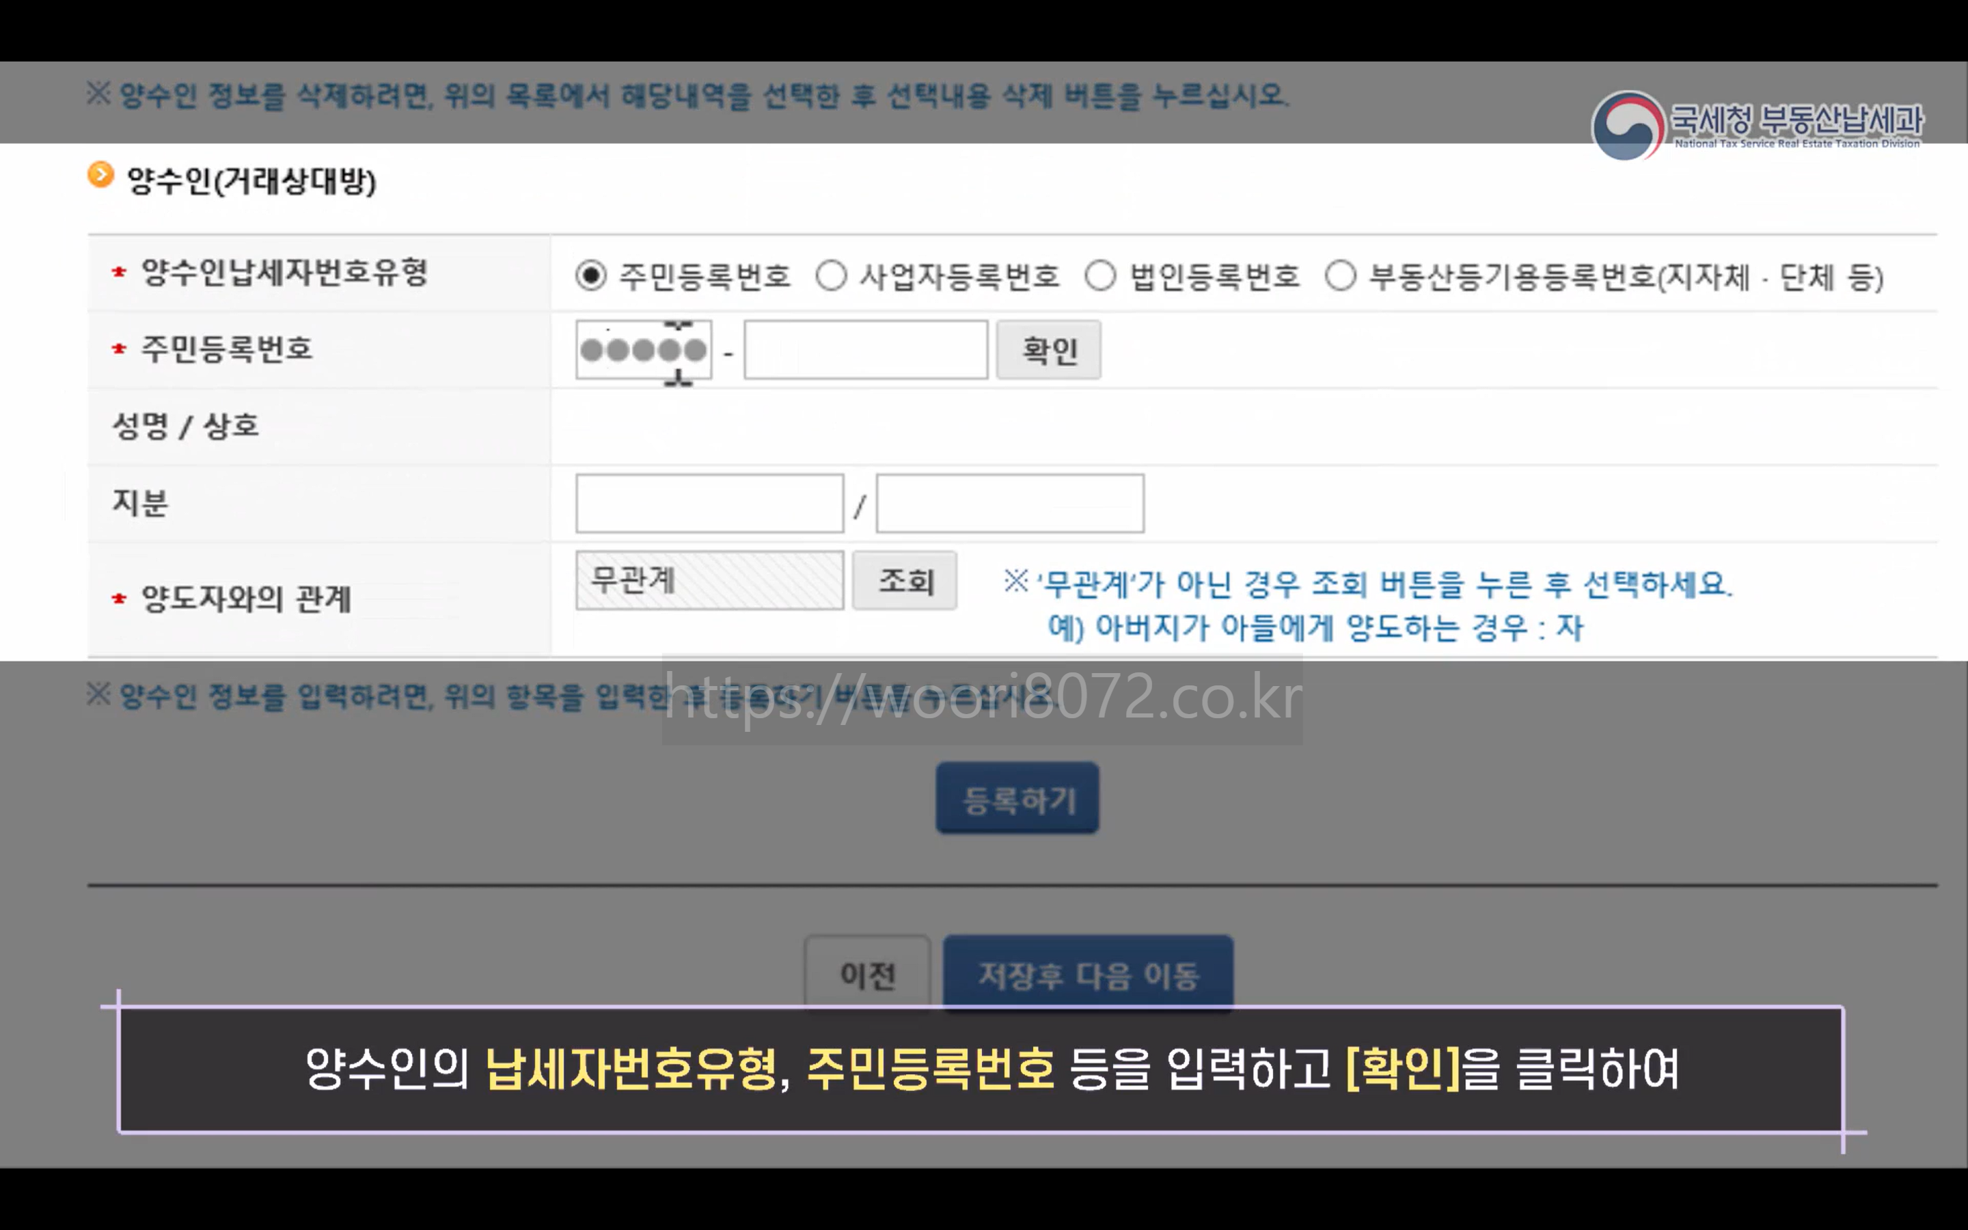Click the 양수인(거래상대방) section heading

[251, 180]
